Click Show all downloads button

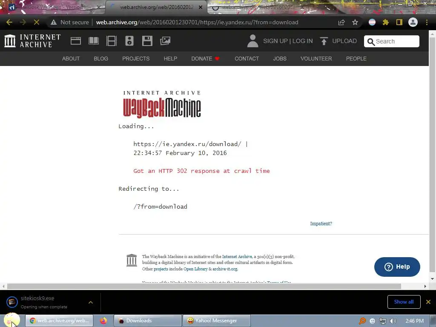(404, 302)
